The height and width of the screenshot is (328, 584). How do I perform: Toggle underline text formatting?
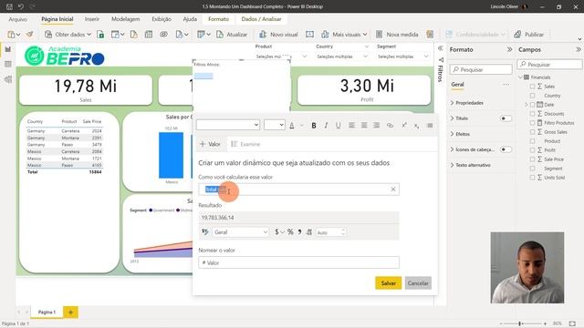[x=339, y=126]
